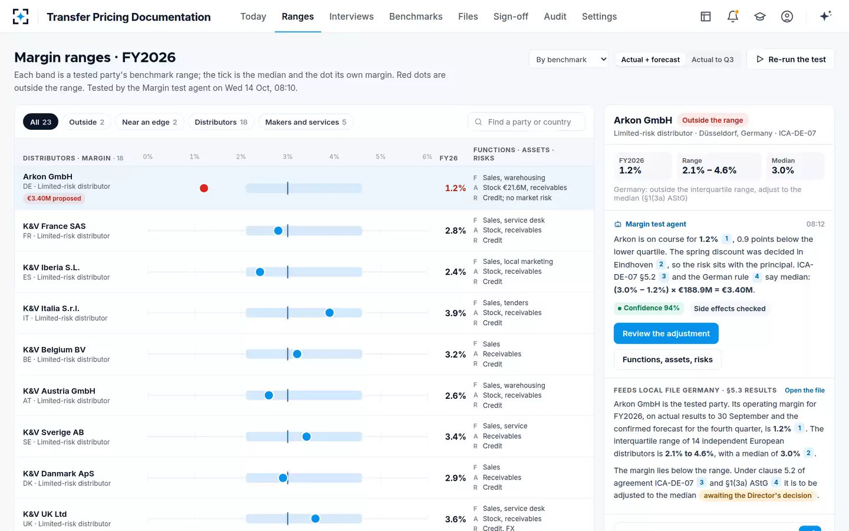Select the All 23 filter chip

coord(41,122)
